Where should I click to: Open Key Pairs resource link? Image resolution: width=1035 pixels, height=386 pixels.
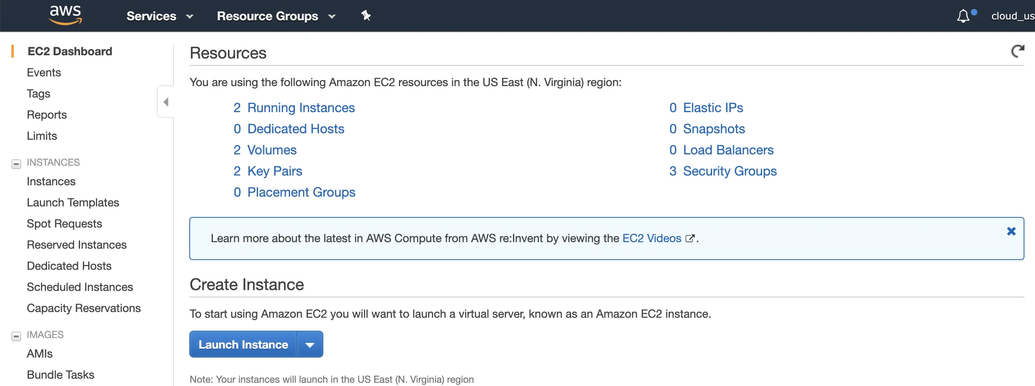[275, 171]
